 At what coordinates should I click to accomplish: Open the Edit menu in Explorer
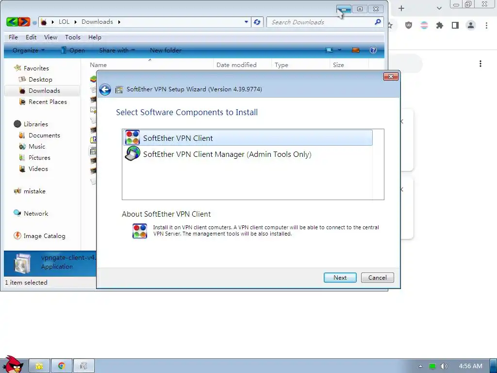pyautogui.click(x=31, y=37)
